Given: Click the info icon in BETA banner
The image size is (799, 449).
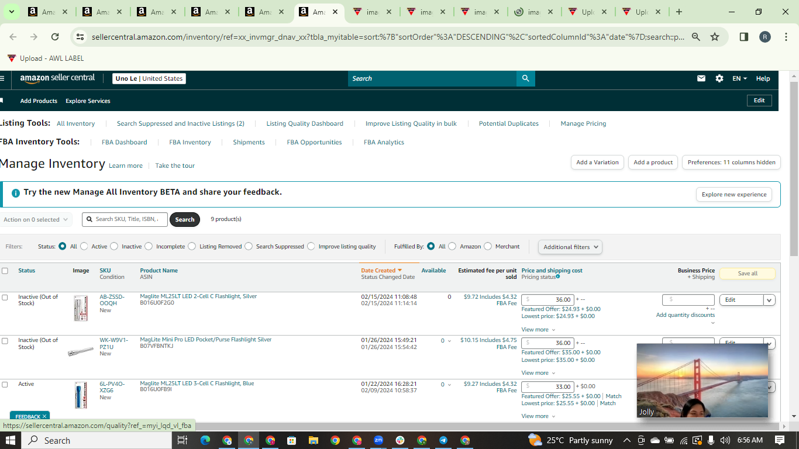Looking at the screenshot, I should pyautogui.click(x=16, y=192).
